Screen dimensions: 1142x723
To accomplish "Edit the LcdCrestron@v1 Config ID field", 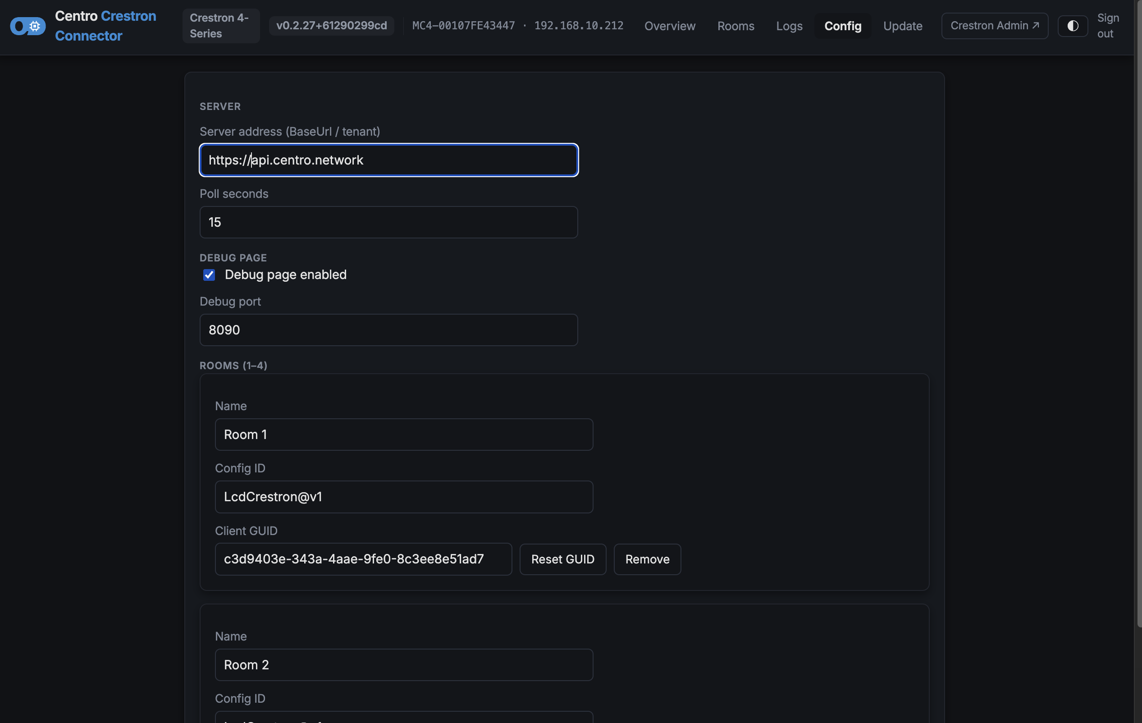I will (404, 497).
